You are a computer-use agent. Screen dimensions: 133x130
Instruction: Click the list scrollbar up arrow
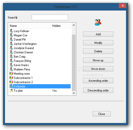tap(74, 25)
